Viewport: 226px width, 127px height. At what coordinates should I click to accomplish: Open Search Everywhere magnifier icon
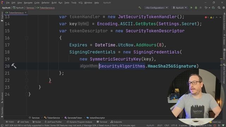tap(219, 8)
